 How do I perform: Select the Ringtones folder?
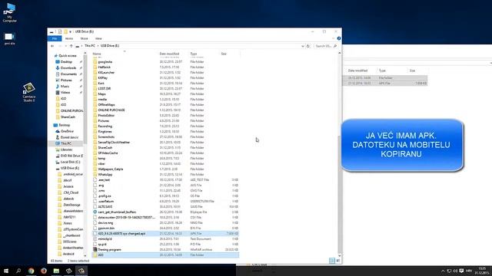pos(105,131)
